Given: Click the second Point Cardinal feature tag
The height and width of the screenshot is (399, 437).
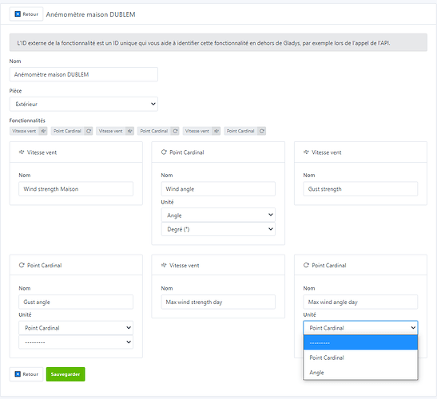Looking at the screenshot, I should (x=158, y=131).
